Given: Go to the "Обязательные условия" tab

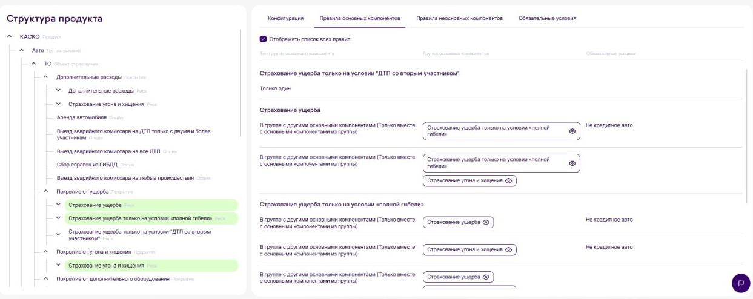Looking at the screenshot, I should (547, 18).
